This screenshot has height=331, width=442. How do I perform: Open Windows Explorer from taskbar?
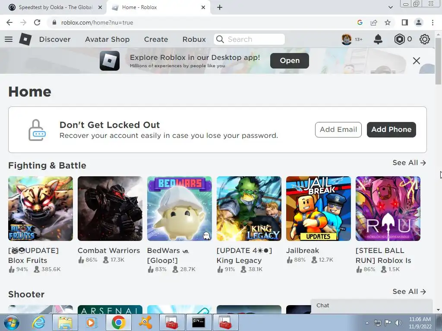pyautogui.click(x=65, y=322)
